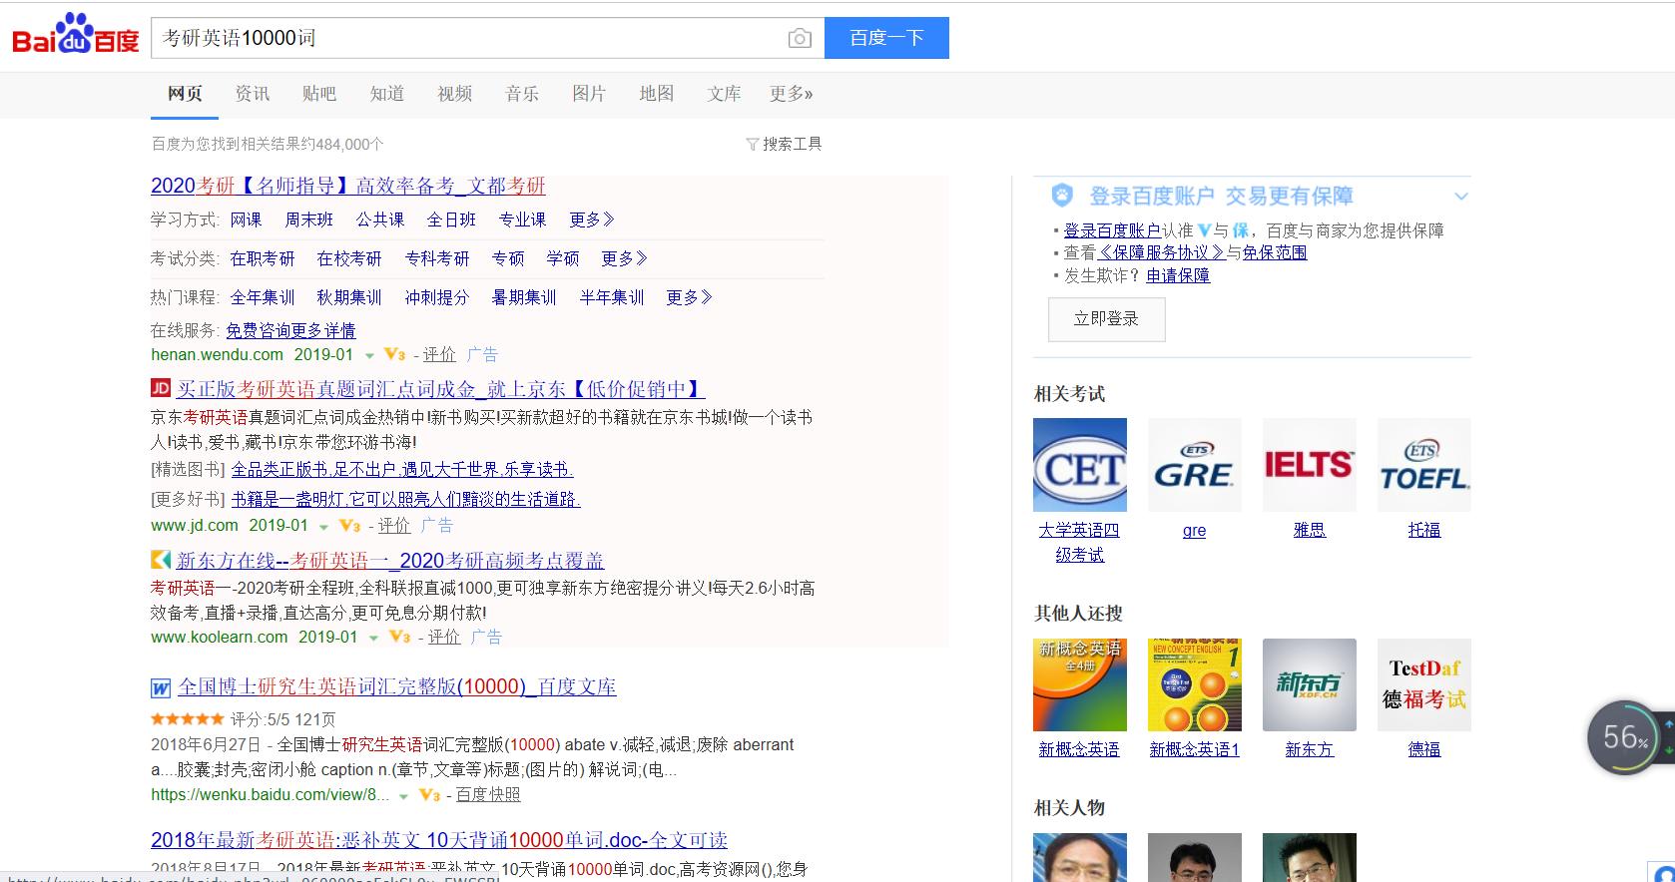Click V3 badge on wenku.baidu.com result

429,794
